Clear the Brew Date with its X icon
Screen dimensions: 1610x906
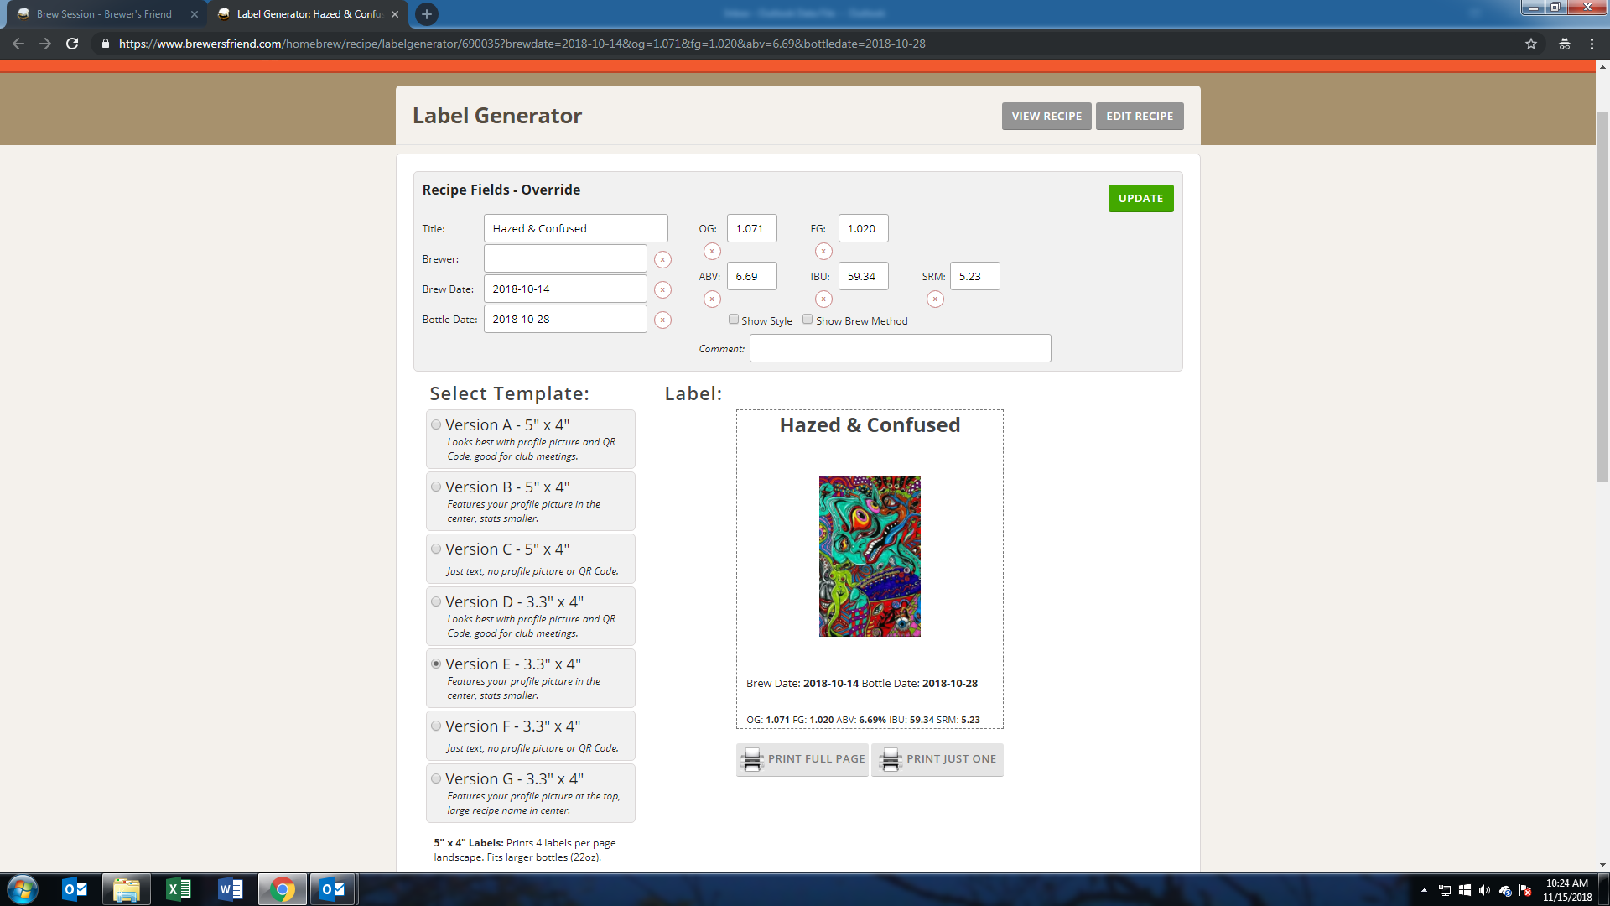click(x=662, y=290)
